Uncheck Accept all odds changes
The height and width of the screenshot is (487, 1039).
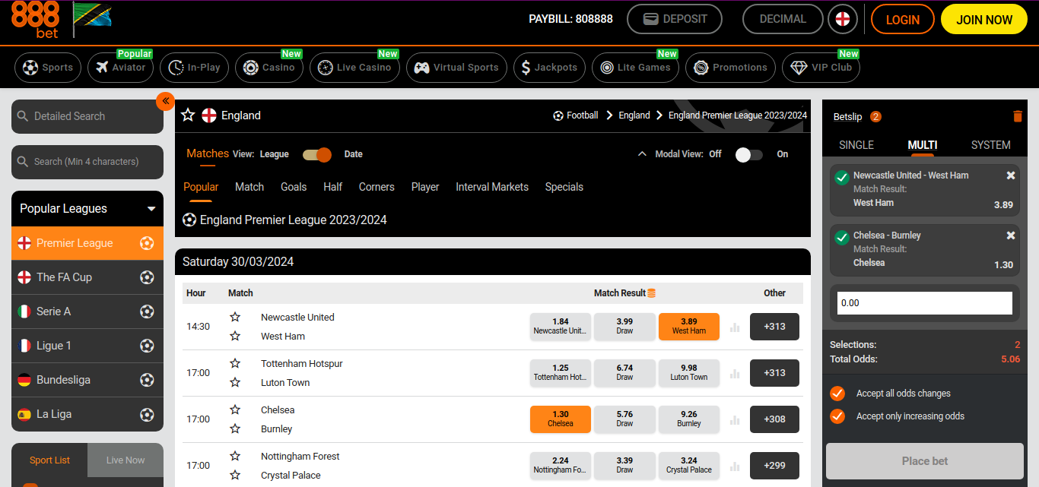pos(837,394)
